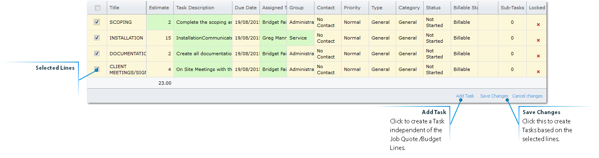Open Assigned To cell for Greg Mann
Viewport: 599px width, 158px height.
click(x=273, y=38)
